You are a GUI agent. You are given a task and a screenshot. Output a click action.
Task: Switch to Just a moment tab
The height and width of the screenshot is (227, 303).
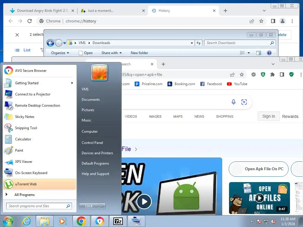(x=113, y=11)
